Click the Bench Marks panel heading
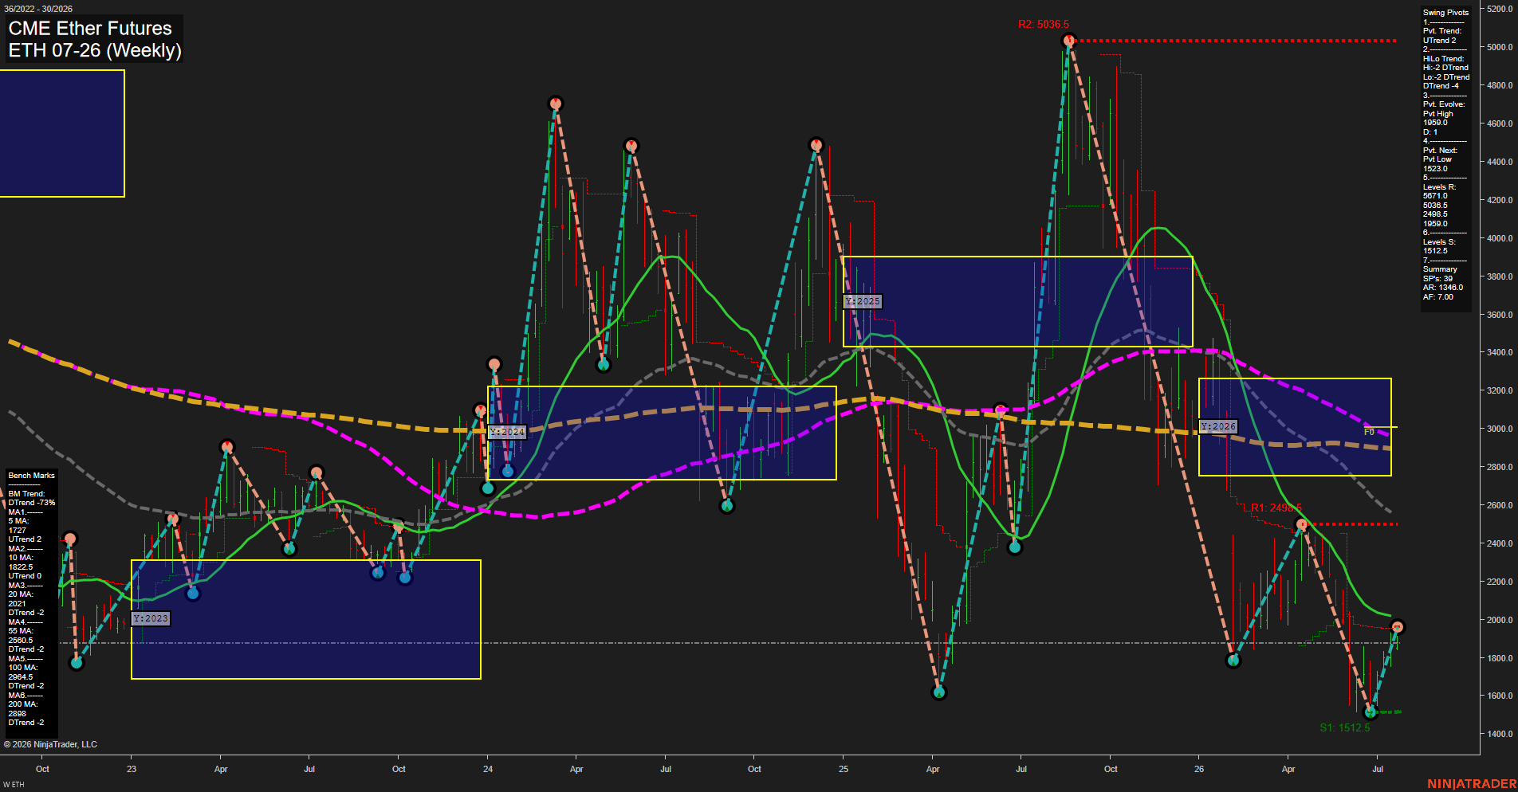The image size is (1518, 792). pyautogui.click(x=32, y=476)
